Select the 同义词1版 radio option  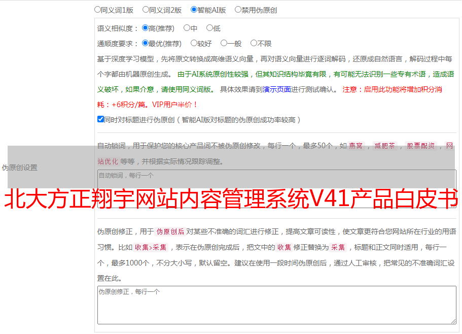(97, 10)
